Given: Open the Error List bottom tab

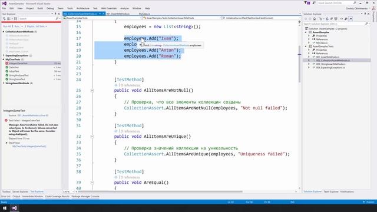Looking at the screenshot, I should coord(6,196).
